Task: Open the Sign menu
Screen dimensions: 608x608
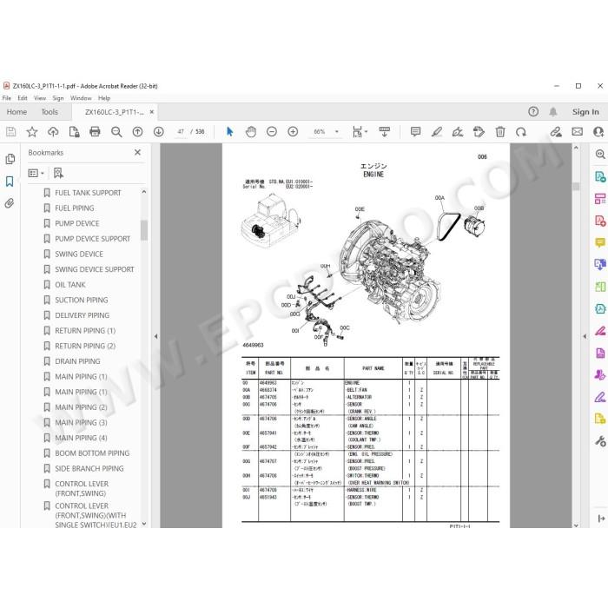Action: pos(58,98)
